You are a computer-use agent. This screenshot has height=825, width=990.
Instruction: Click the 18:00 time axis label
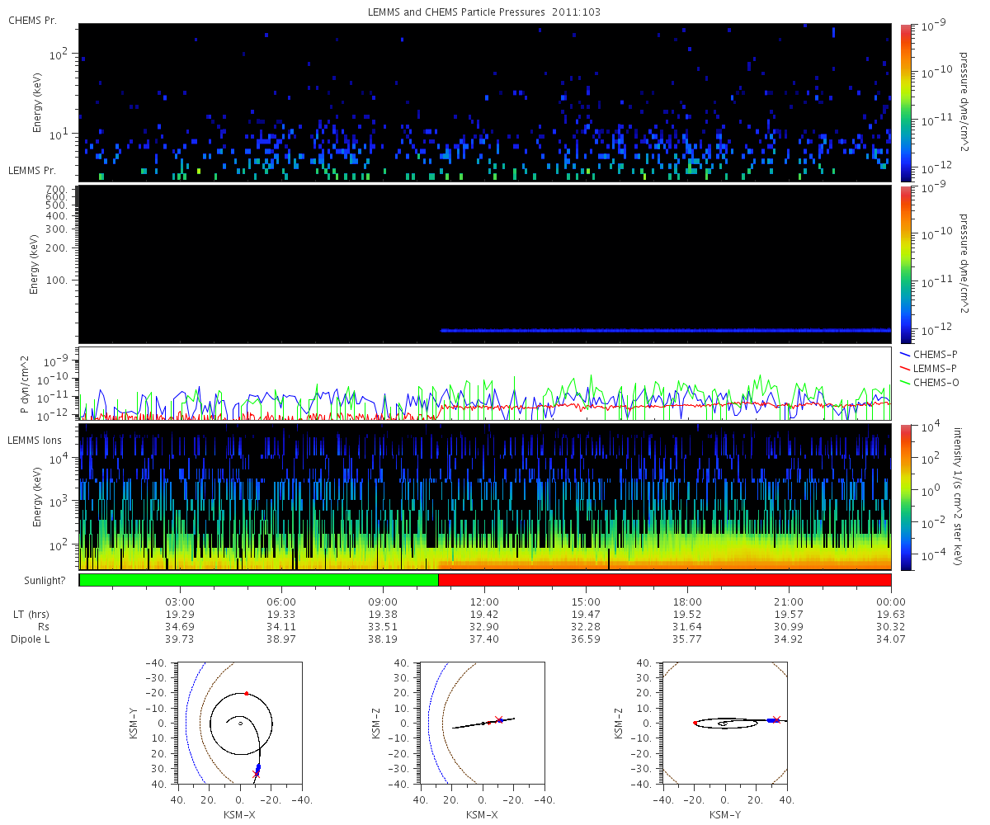[x=687, y=601]
